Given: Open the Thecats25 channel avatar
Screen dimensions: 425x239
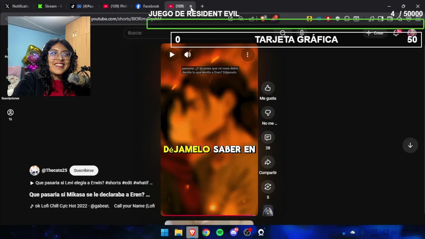Looking at the screenshot, I should click(x=35, y=170).
